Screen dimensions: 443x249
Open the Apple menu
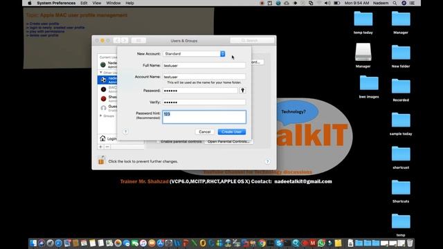tap(30, 3)
